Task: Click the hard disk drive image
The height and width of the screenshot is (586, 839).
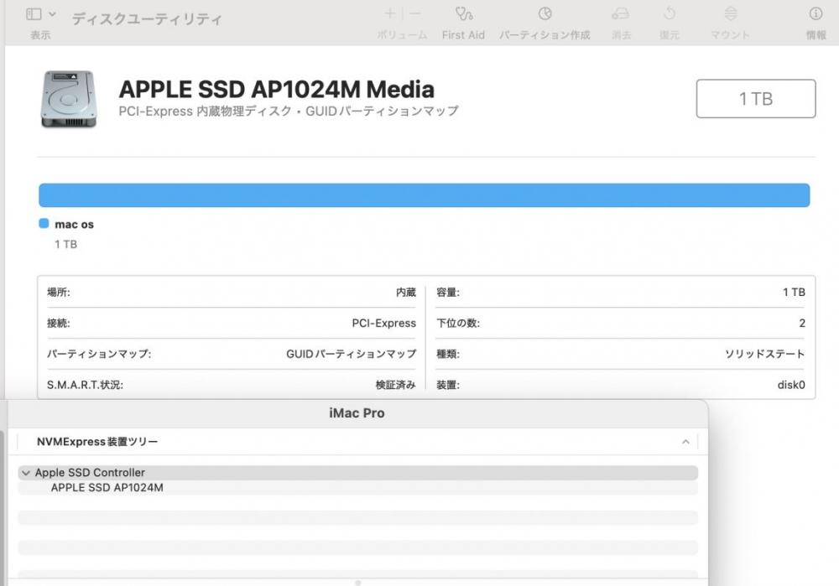Action: [x=69, y=99]
